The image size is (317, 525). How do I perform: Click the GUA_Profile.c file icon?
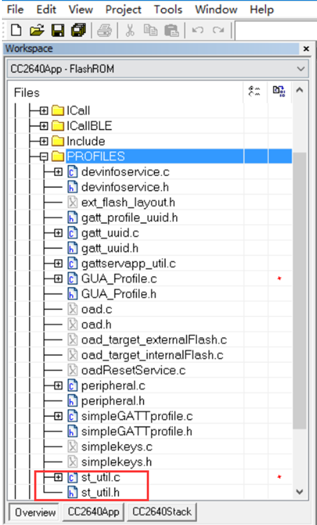coord(72,279)
